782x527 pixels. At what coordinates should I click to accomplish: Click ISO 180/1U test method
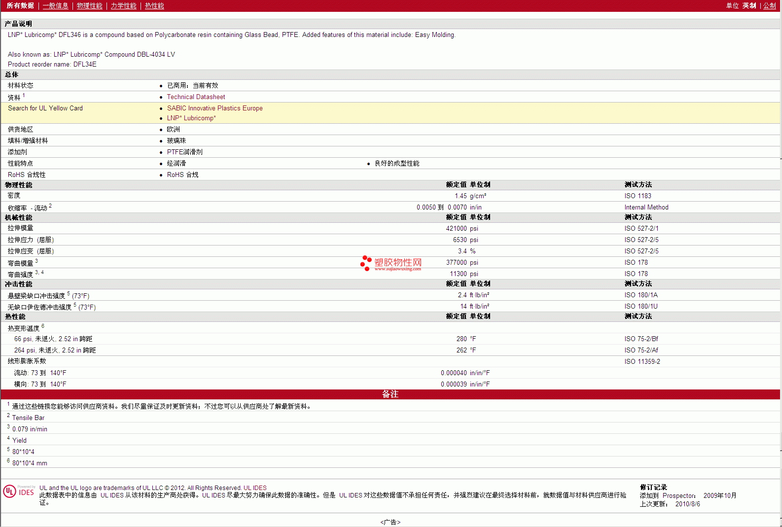[x=641, y=307]
